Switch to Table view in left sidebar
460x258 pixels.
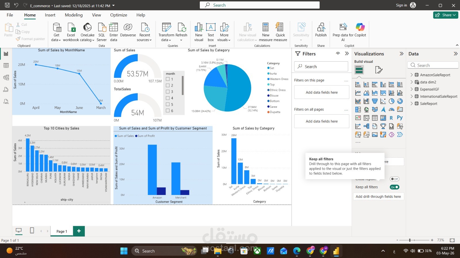(6, 66)
